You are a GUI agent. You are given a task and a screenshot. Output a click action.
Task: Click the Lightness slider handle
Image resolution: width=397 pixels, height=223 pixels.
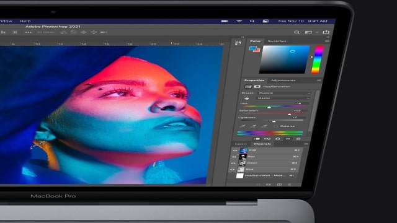[x=274, y=121]
